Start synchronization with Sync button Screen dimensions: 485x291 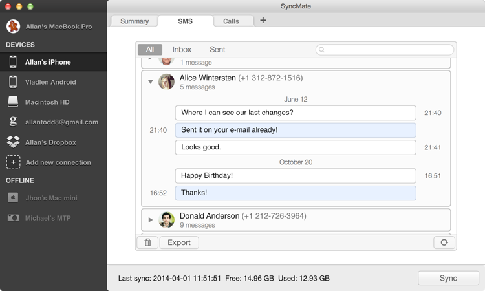(x=448, y=278)
